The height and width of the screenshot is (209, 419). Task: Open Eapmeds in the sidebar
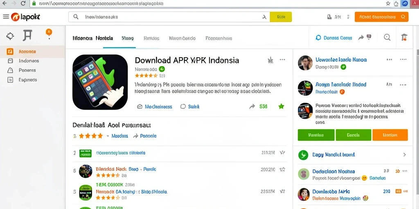point(27,80)
